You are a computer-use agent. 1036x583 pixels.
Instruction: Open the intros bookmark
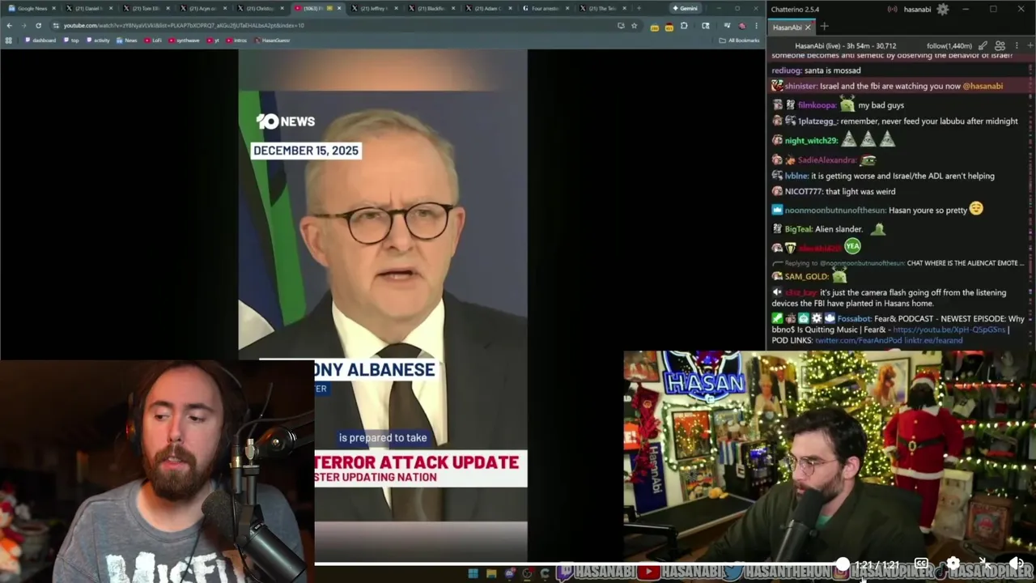pyautogui.click(x=236, y=40)
